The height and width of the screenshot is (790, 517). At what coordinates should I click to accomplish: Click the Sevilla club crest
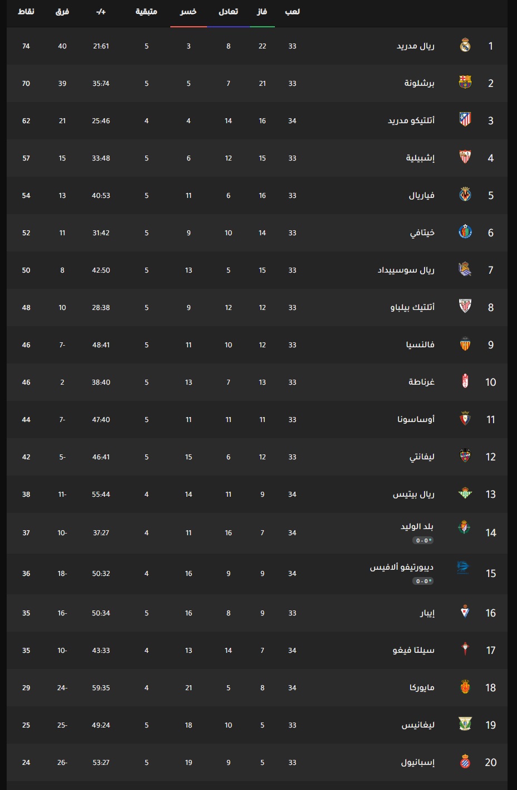[465, 158]
